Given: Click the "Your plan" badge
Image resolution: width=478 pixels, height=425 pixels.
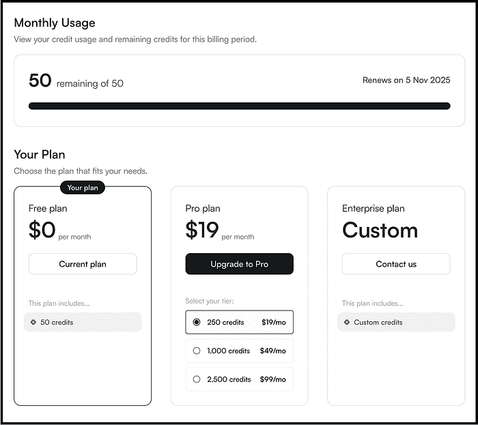Looking at the screenshot, I should click(83, 188).
